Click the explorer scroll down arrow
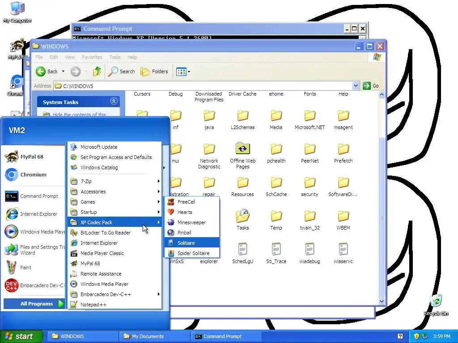458x343 pixels. [x=382, y=301]
